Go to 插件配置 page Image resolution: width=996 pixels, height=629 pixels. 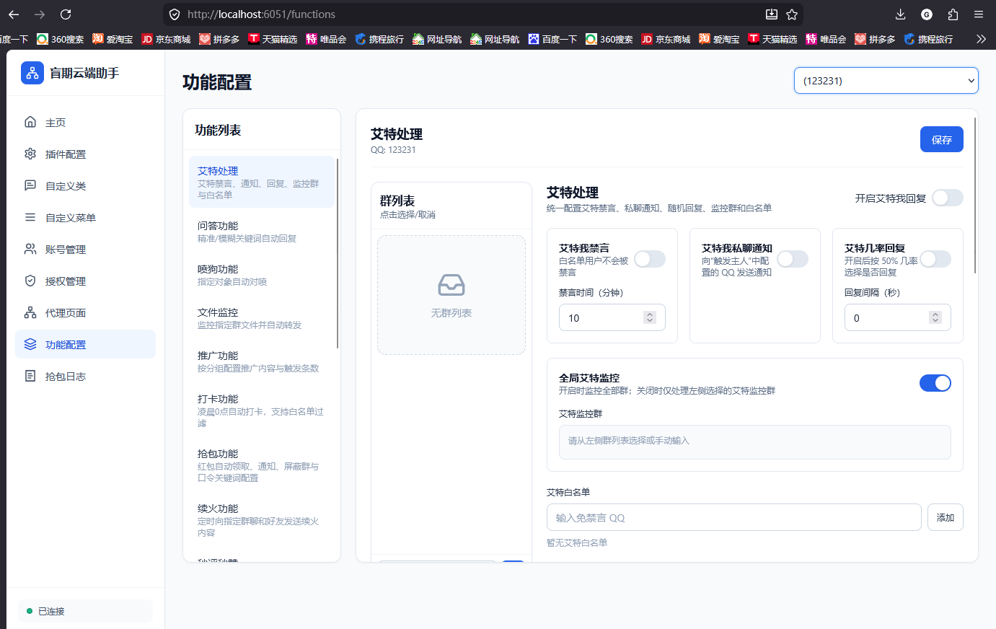[85, 154]
